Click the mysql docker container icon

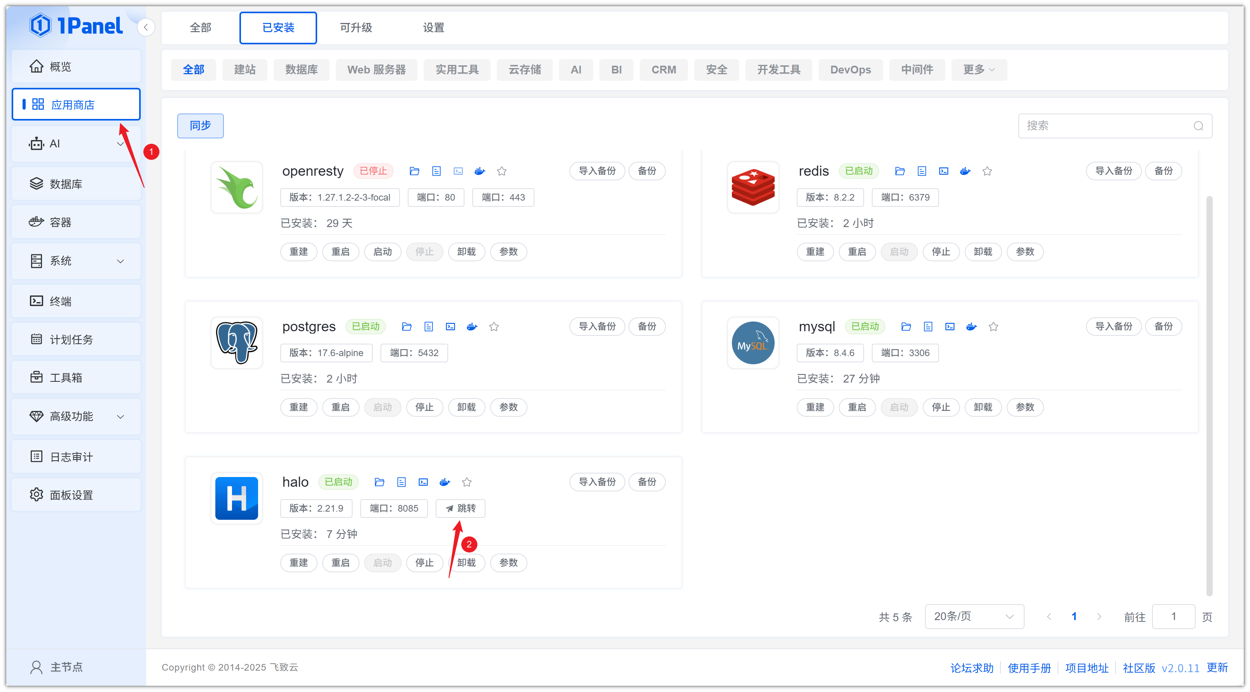971,327
